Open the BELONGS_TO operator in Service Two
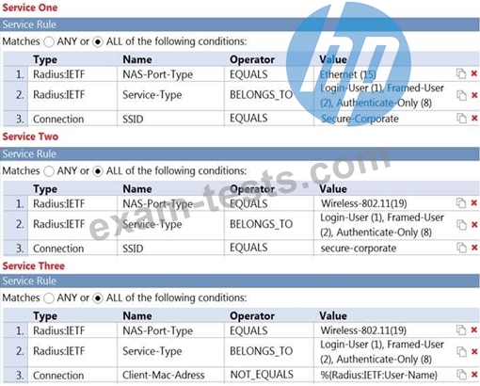480x386 pixels. click(261, 224)
